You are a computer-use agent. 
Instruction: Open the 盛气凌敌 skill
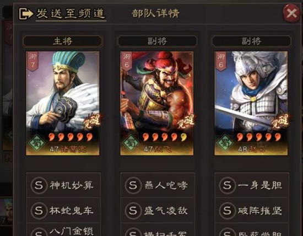point(158,210)
